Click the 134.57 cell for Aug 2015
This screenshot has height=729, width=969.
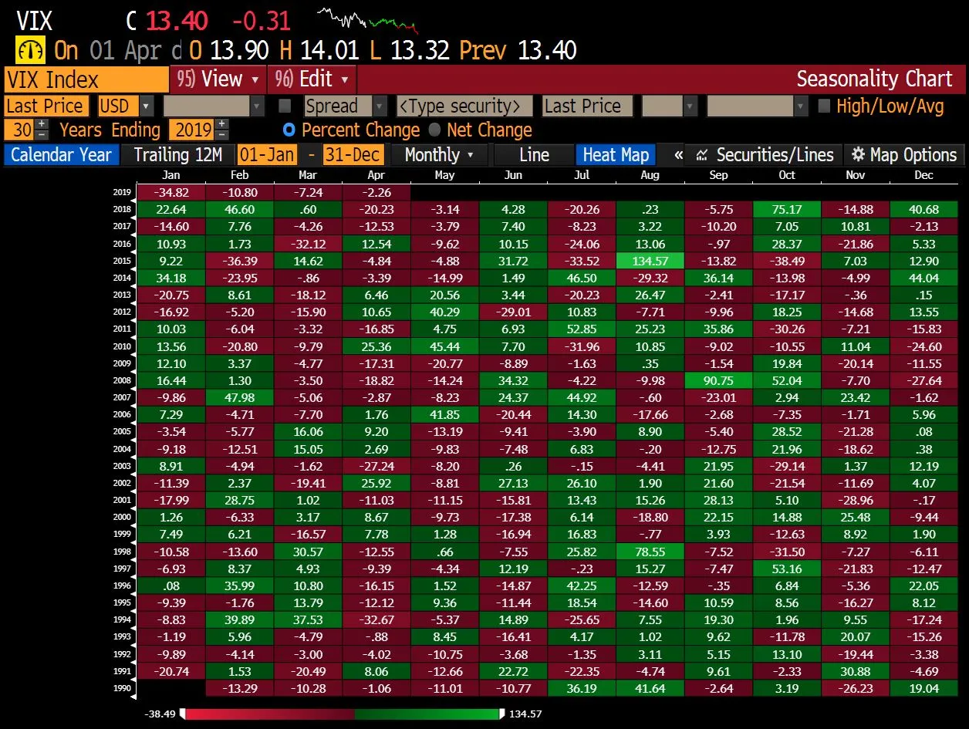point(650,261)
